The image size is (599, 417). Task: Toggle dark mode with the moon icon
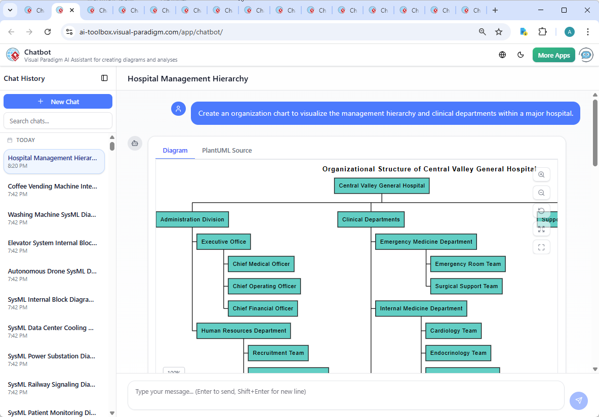click(521, 55)
